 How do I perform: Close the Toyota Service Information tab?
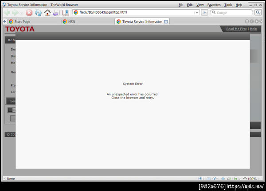(166, 22)
